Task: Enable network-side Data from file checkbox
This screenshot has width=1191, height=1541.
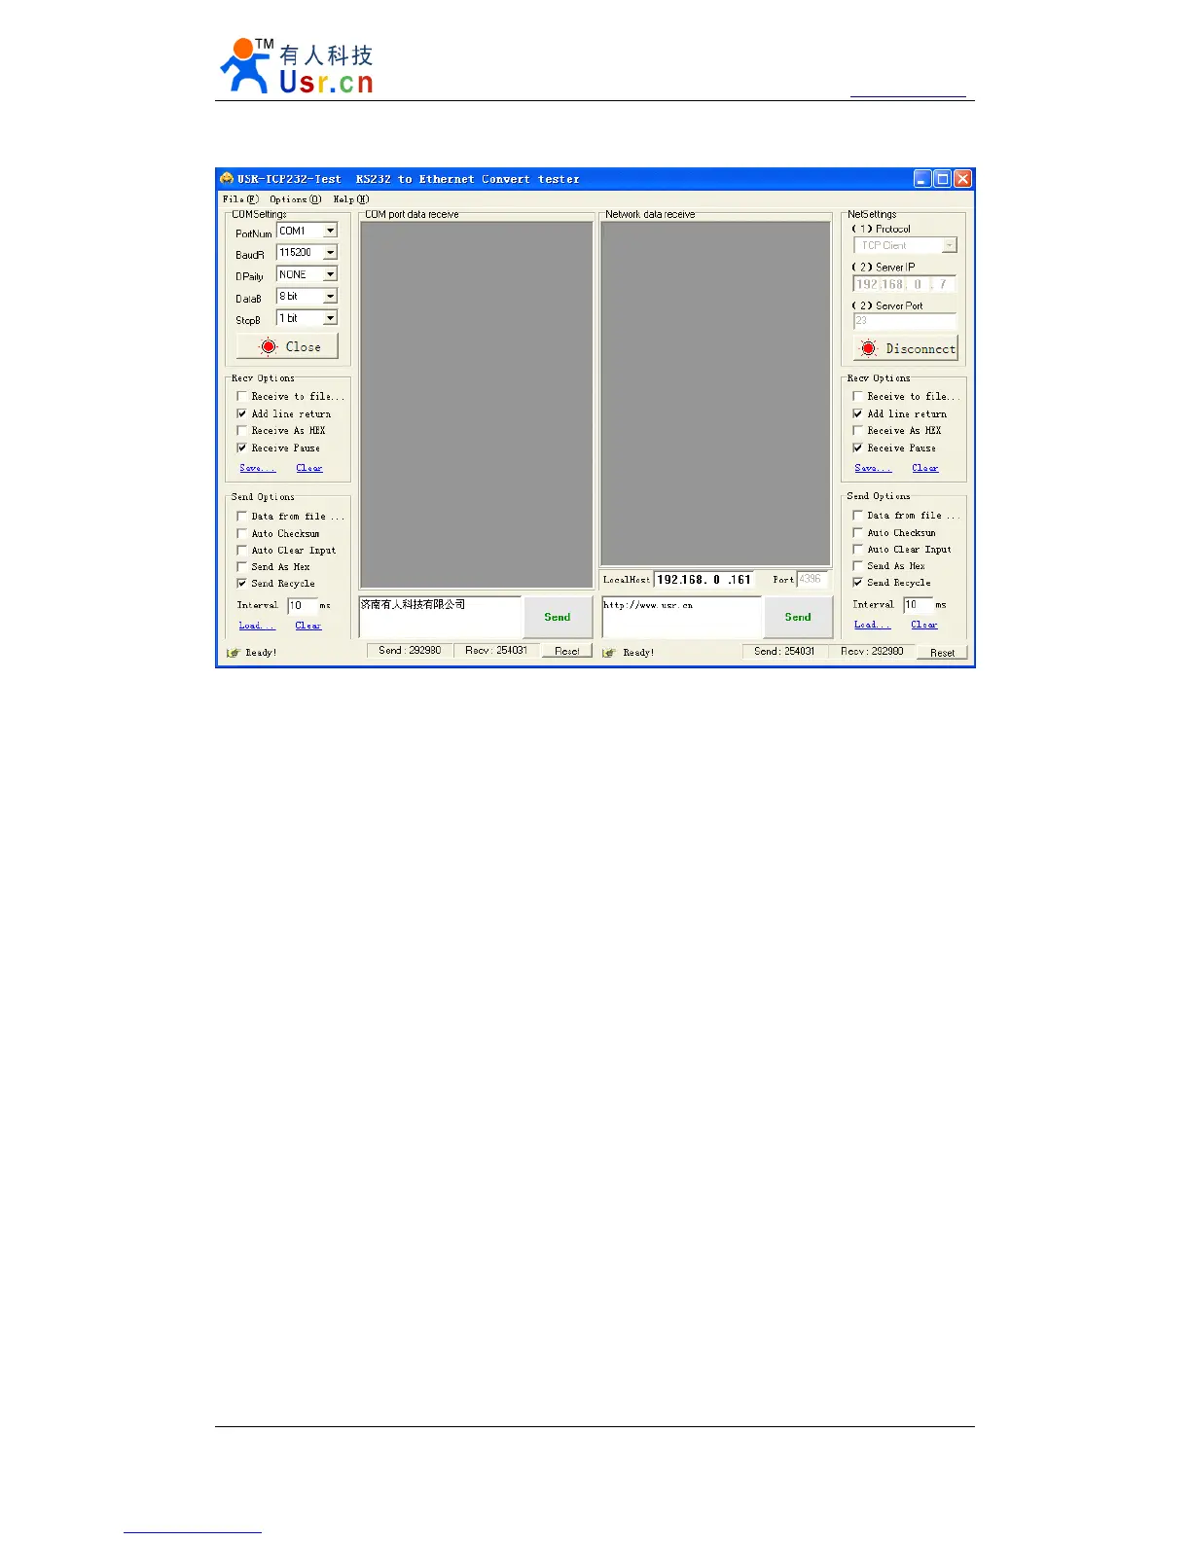Action: pos(857,516)
